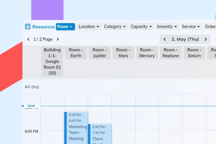Open the Client Meeting event at 5:45 PM
This screenshot has width=216, height=144.
pos(101,135)
